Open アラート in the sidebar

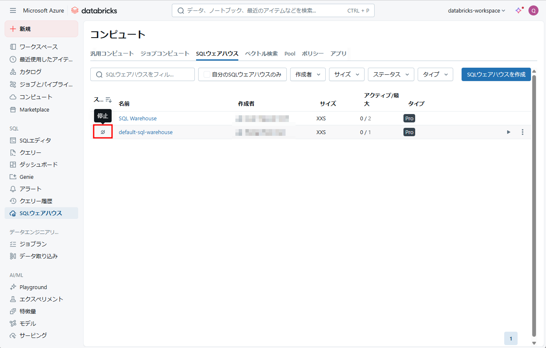pos(41,189)
